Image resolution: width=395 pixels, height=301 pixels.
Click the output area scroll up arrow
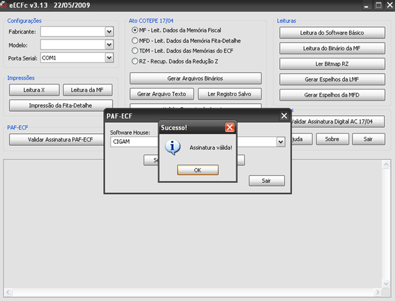click(x=386, y=165)
